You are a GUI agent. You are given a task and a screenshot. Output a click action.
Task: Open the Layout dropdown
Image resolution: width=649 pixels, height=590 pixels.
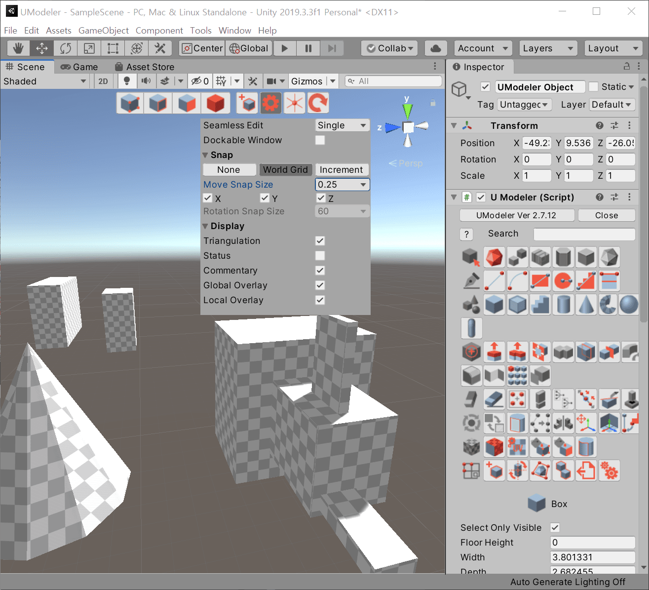tap(613, 48)
